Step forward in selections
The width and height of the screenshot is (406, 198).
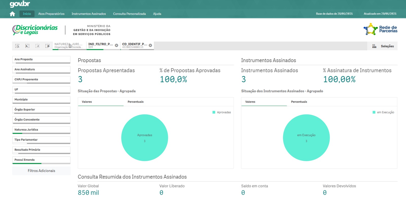click(x=37, y=46)
